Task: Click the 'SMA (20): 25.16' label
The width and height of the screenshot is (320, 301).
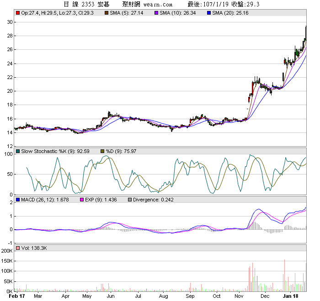Action: pyautogui.click(x=230, y=13)
